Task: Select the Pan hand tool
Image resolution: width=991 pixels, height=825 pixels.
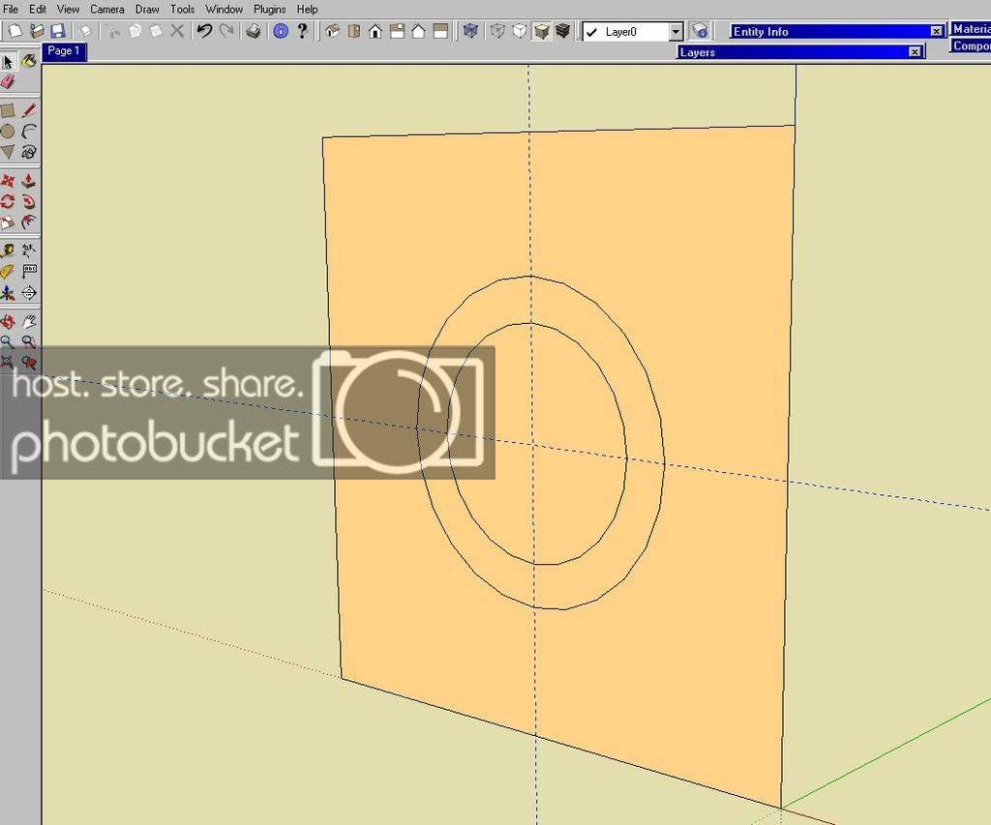Action: [28, 321]
